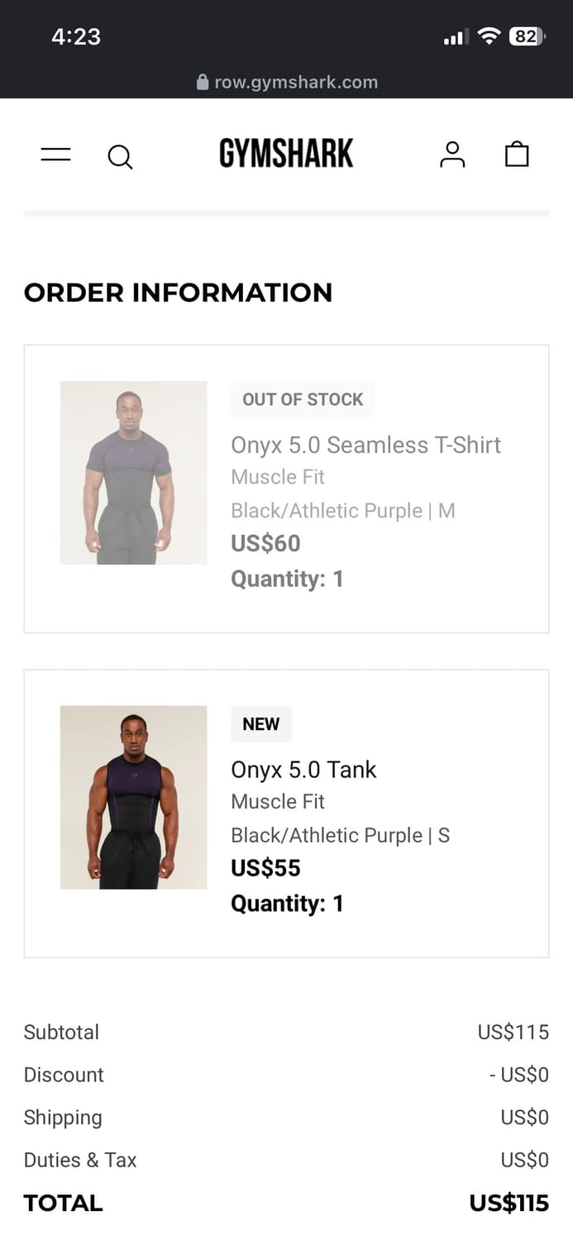Tap the Wi-Fi status icon
The image size is (573, 1240).
[489, 36]
